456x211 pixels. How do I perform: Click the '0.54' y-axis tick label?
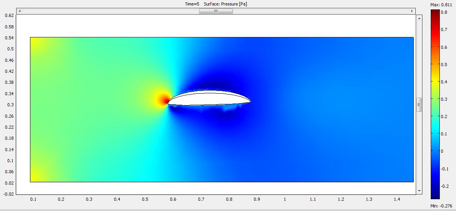click(9, 38)
